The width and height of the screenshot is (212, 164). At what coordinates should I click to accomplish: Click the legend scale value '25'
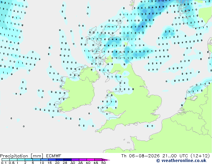coord(65,163)
